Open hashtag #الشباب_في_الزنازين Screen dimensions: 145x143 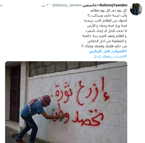[108, 51]
